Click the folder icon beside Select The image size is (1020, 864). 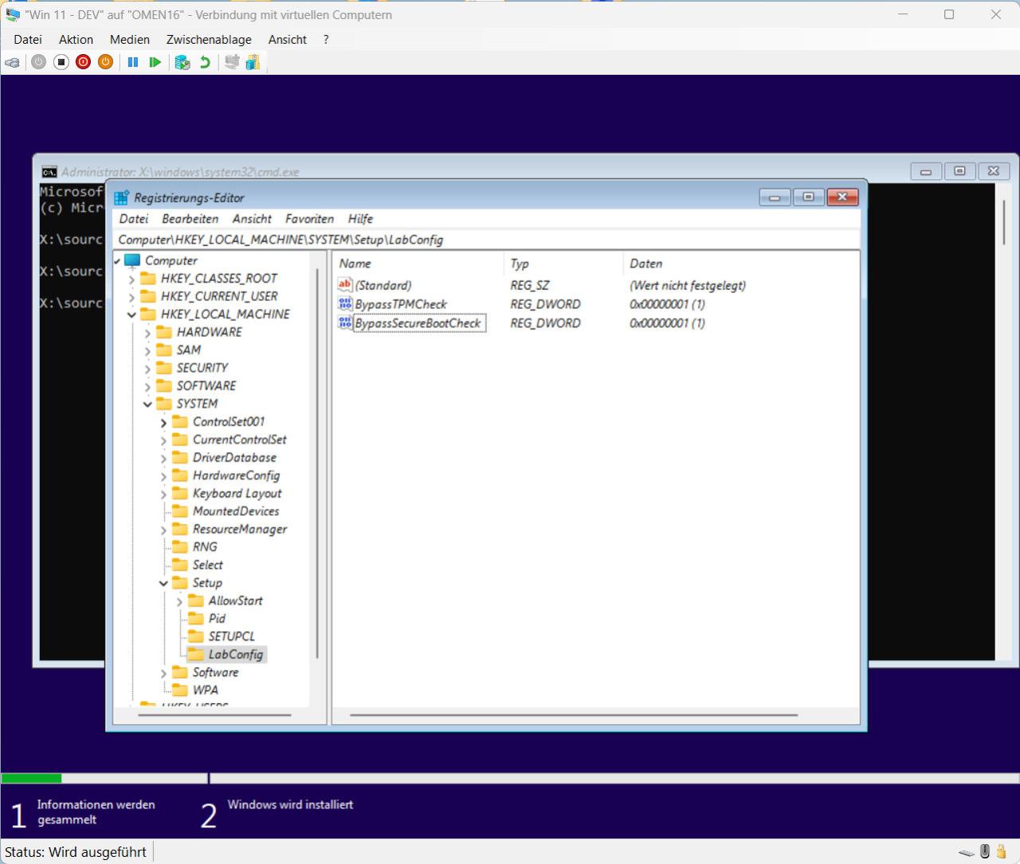pyautogui.click(x=180, y=565)
